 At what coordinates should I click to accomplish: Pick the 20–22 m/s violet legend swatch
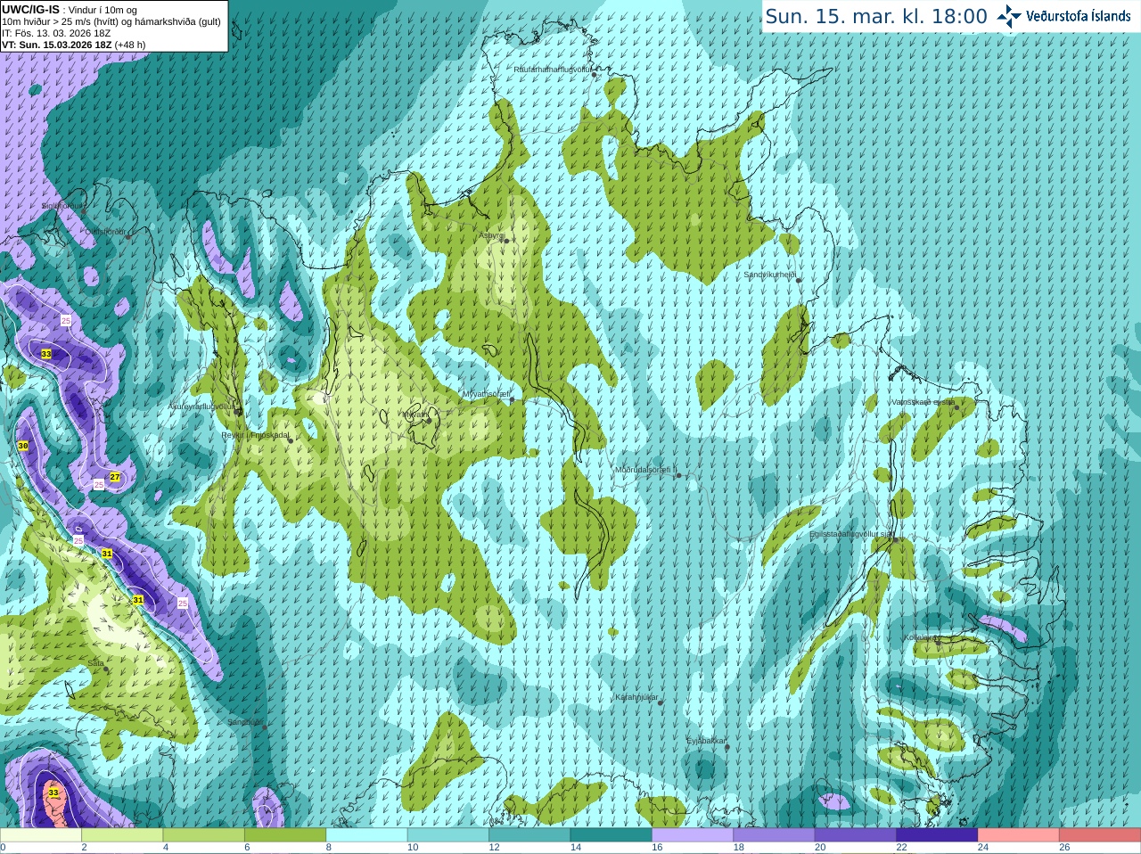click(x=856, y=835)
